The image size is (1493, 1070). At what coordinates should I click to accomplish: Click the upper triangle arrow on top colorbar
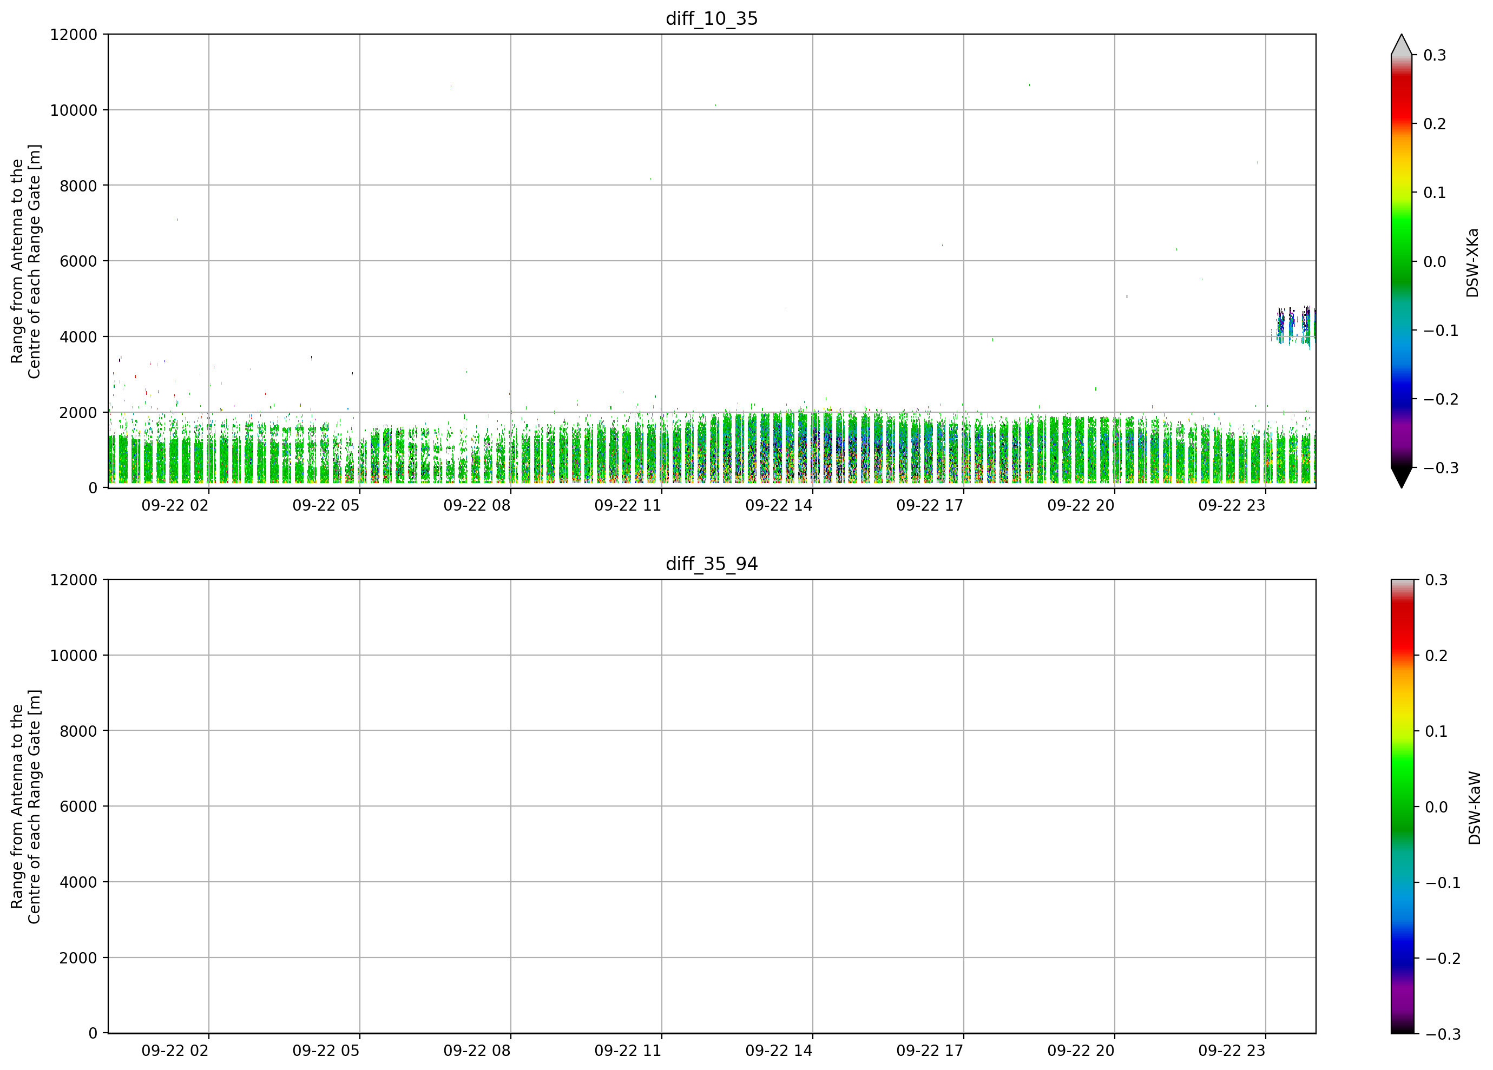pos(1402,45)
